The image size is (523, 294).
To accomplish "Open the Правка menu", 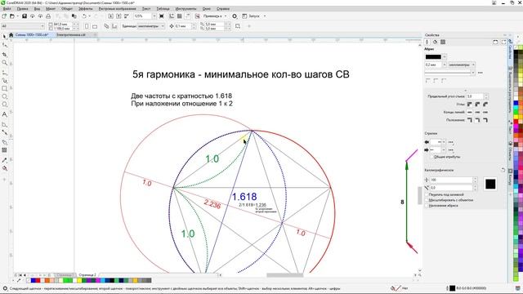I will coord(22,9).
